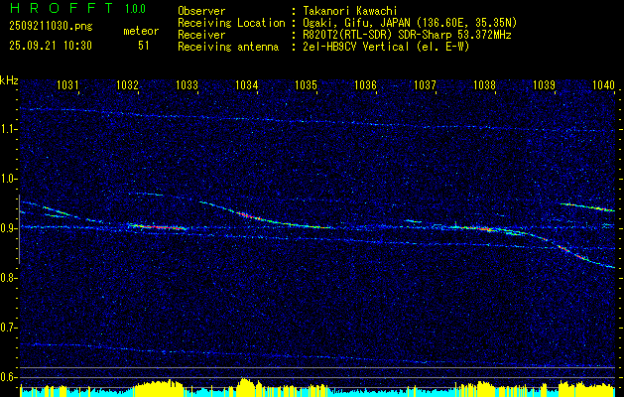Click the 1.0 kHz frequency label
Viewport: 624px width, 397px height.
(x=8, y=179)
